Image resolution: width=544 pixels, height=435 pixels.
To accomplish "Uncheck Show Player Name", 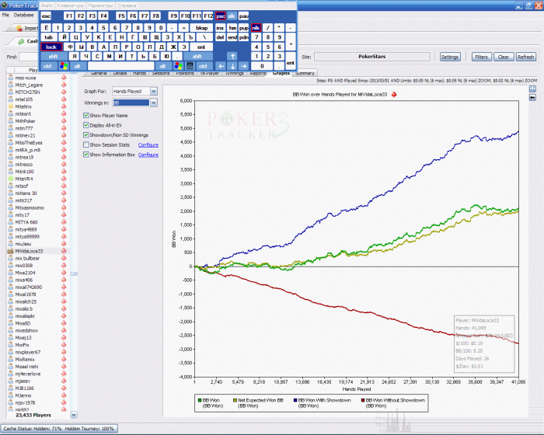I will [86, 115].
